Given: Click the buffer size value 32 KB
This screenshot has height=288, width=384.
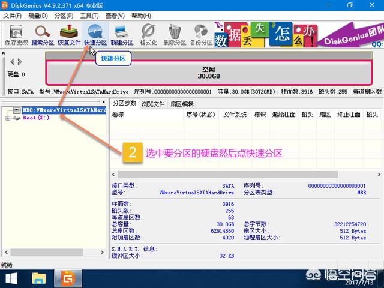Looking at the screenshot, I should pyautogui.click(x=227, y=256).
